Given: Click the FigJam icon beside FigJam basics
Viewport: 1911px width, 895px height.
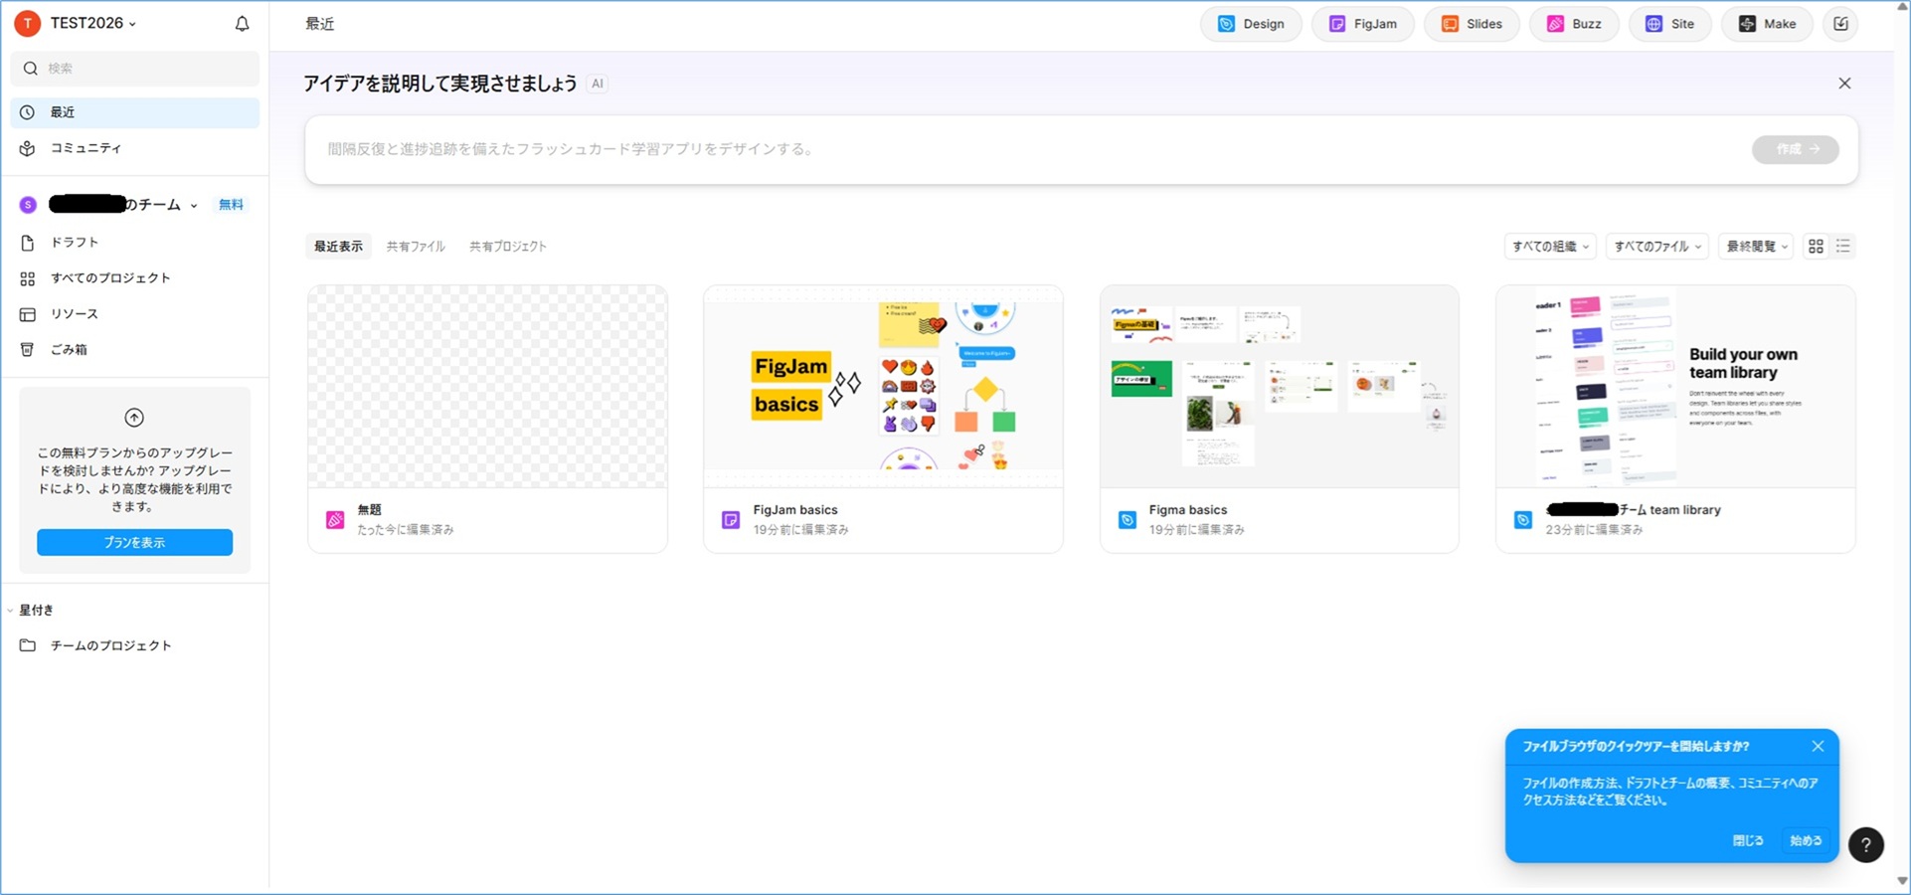Looking at the screenshot, I should [x=731, y=519].
